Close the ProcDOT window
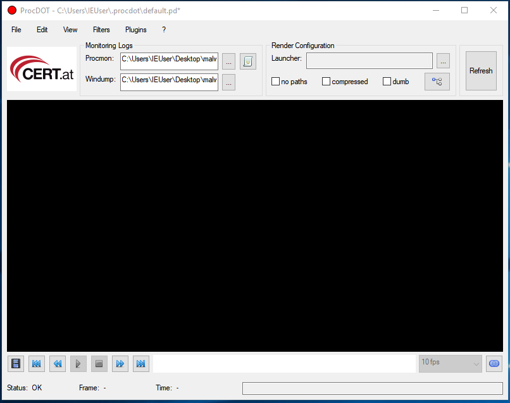The image size is (510, 403). (x=494, y=10)
